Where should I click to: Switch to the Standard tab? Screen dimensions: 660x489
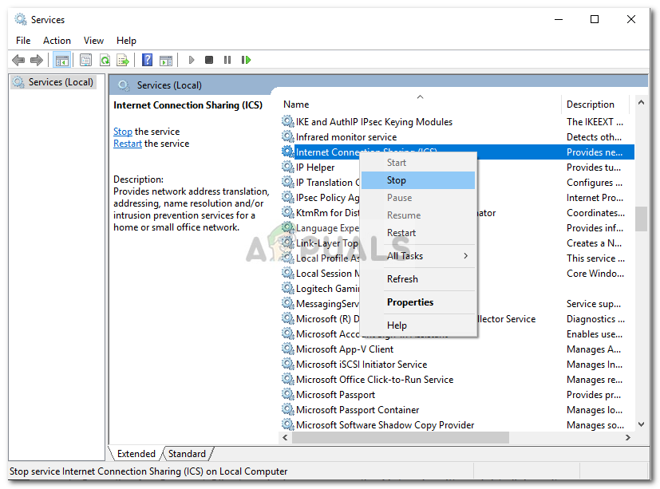click(187, 454)
